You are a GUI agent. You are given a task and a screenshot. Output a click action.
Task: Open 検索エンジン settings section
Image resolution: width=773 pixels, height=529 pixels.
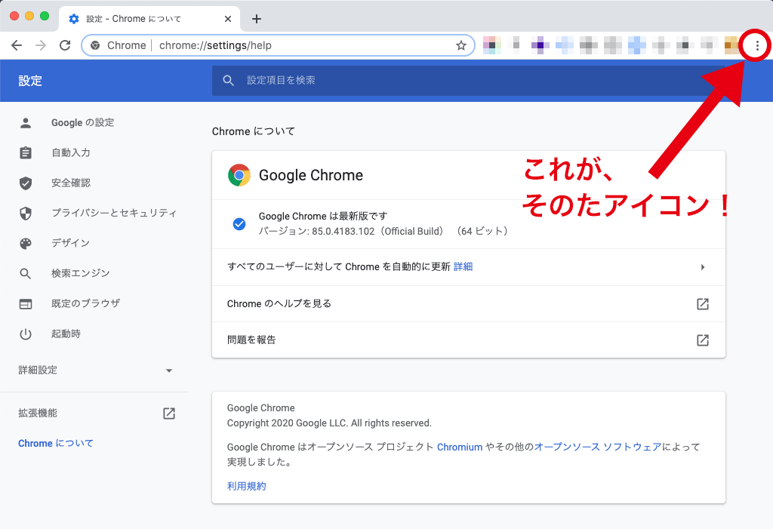tap(80, 273)
